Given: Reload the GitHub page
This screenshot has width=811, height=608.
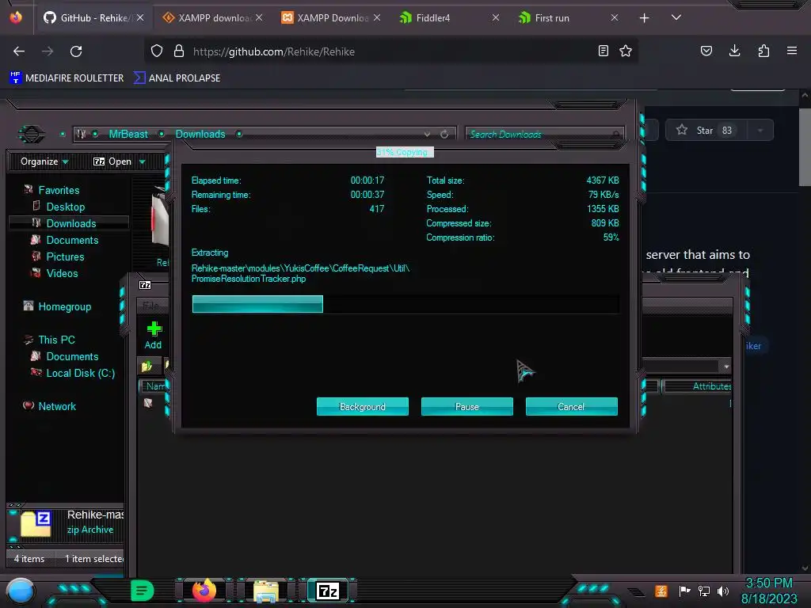Looking at the screenshot, I should pos(76,51).
